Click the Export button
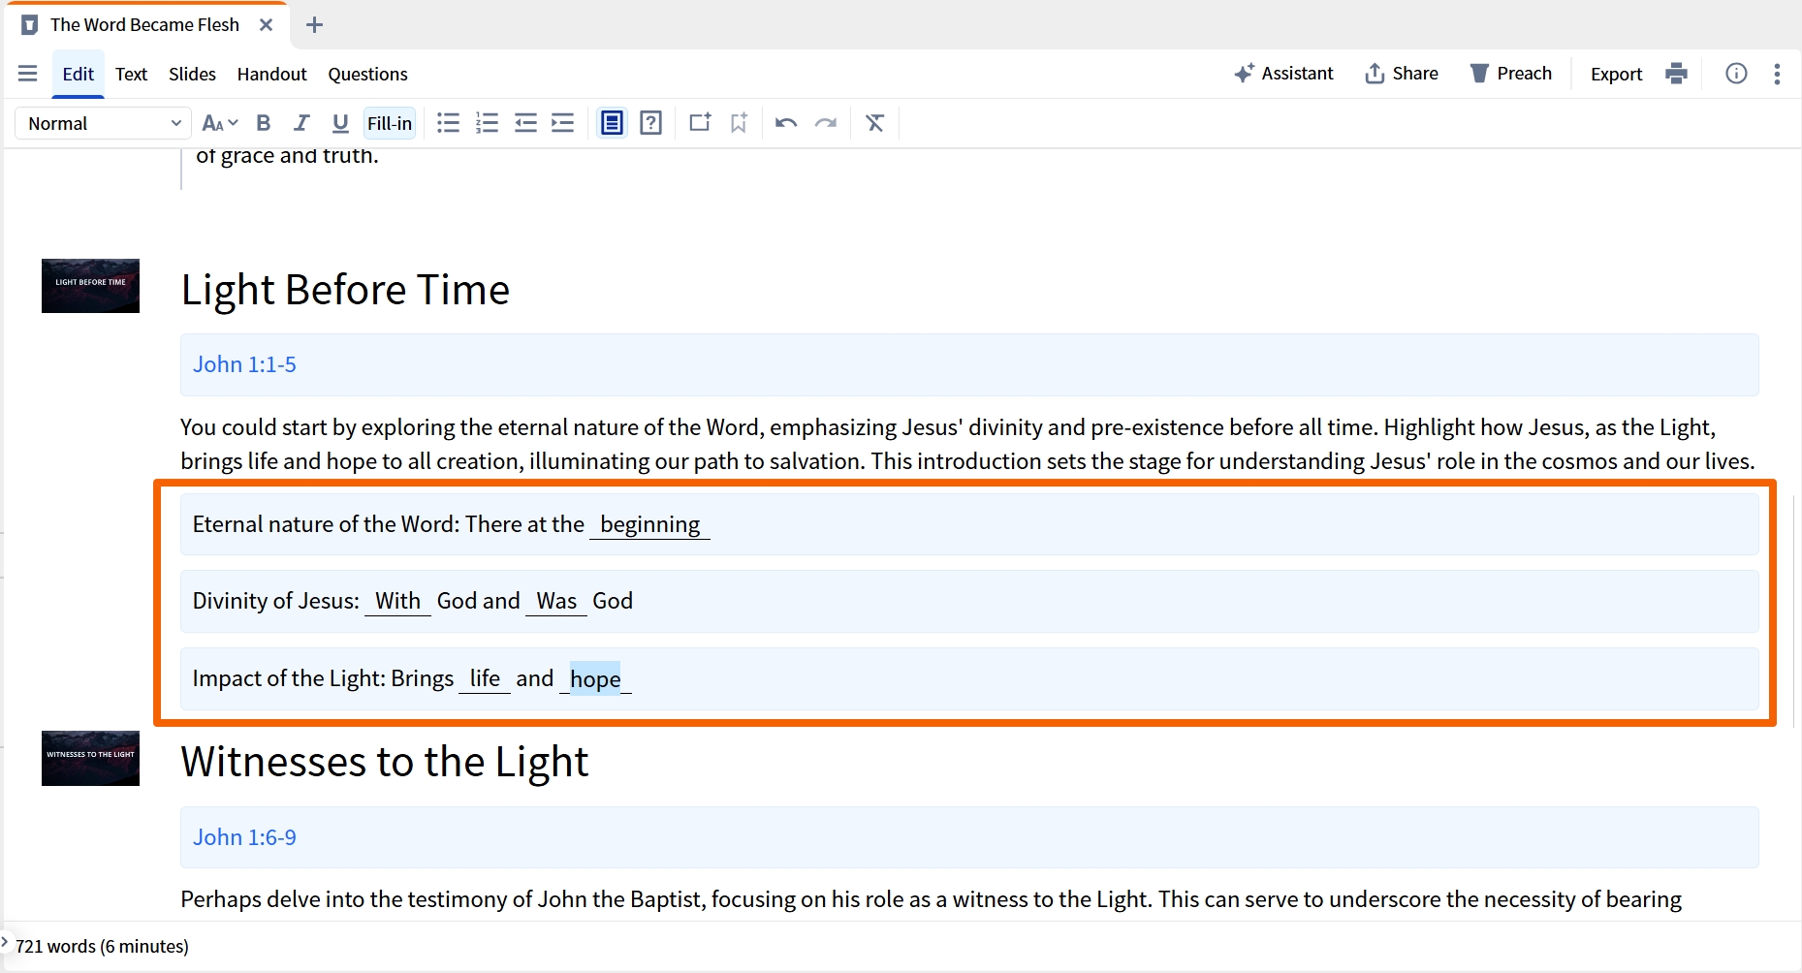The image size is (1802, 973). point(1616,74)
